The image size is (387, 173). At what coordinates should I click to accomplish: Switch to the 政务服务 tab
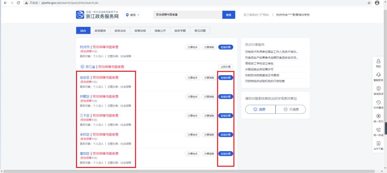coord(100,31)
